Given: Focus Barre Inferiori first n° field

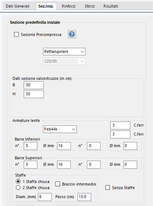Looking at the screenshot, I should tap(31, 146).
